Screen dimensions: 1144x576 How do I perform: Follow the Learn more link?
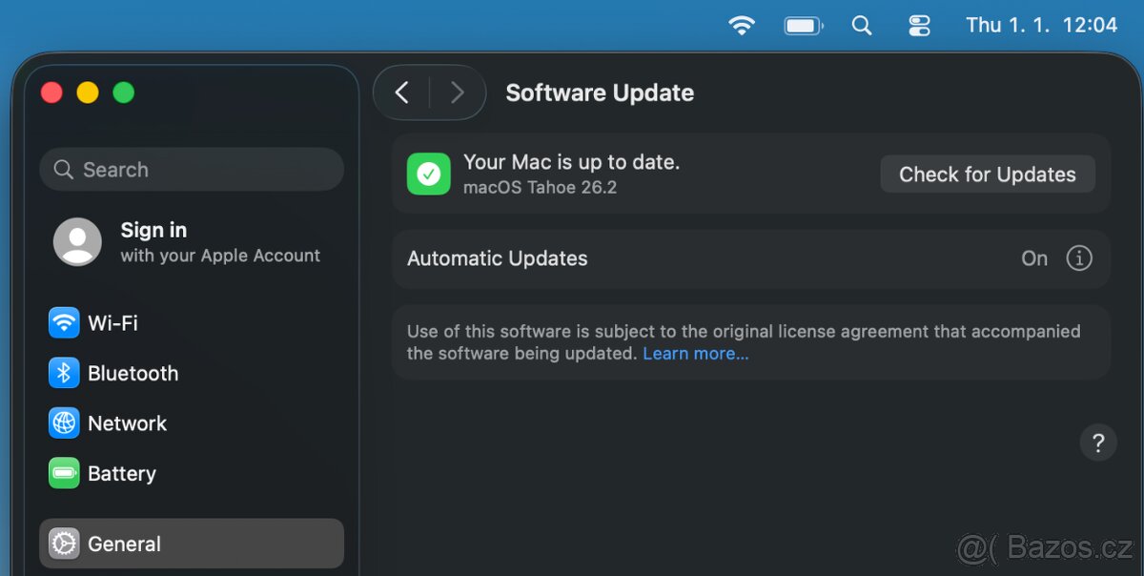pos(695,354)
